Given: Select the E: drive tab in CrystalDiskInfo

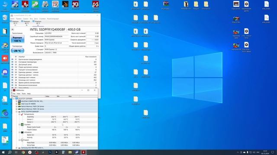Looking at the screenshot, I should point(38,23).
